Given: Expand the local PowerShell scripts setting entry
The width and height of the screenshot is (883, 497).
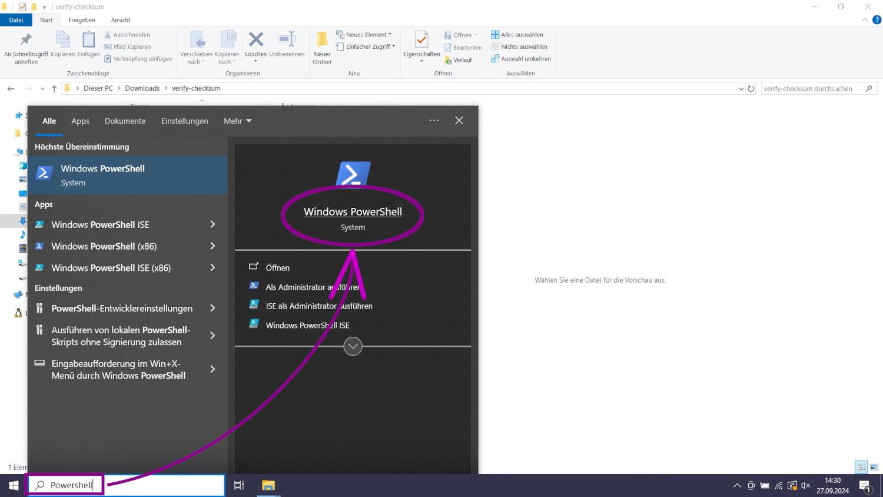Looking at the screenshot, I should tap(213, 336).
